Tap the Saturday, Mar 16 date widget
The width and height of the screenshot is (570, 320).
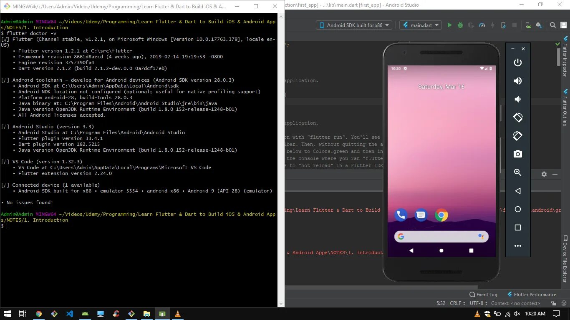click(x=441, y=87)
